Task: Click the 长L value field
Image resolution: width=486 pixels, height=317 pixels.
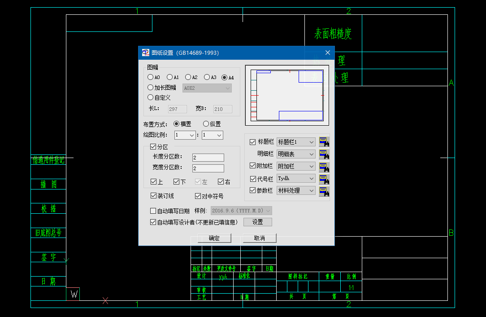Action: 178,109
